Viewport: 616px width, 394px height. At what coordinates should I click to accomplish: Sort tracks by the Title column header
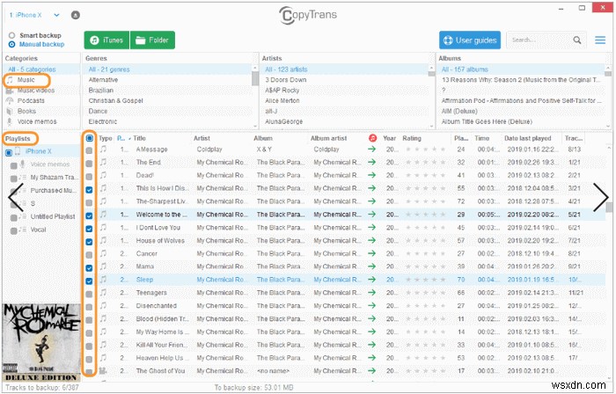[139, 138]
